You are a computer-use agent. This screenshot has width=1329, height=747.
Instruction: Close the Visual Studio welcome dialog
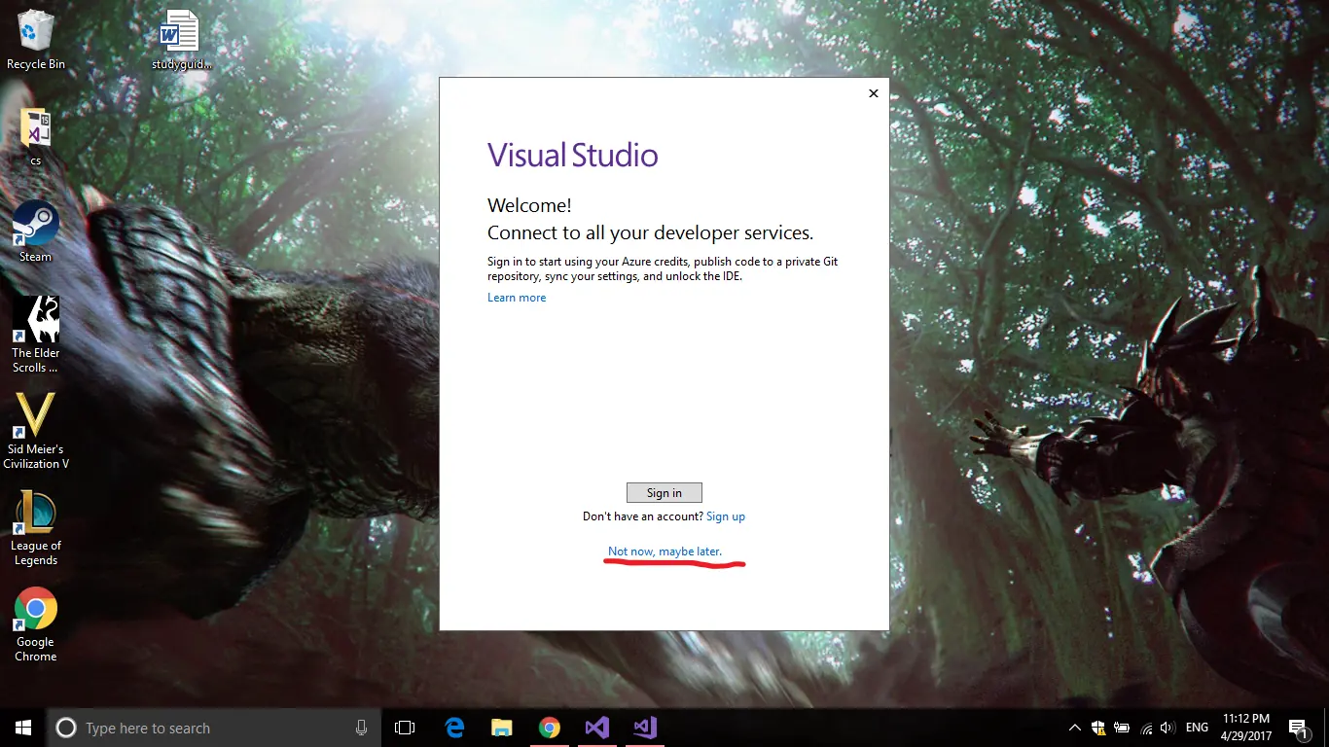coord(874,93)
